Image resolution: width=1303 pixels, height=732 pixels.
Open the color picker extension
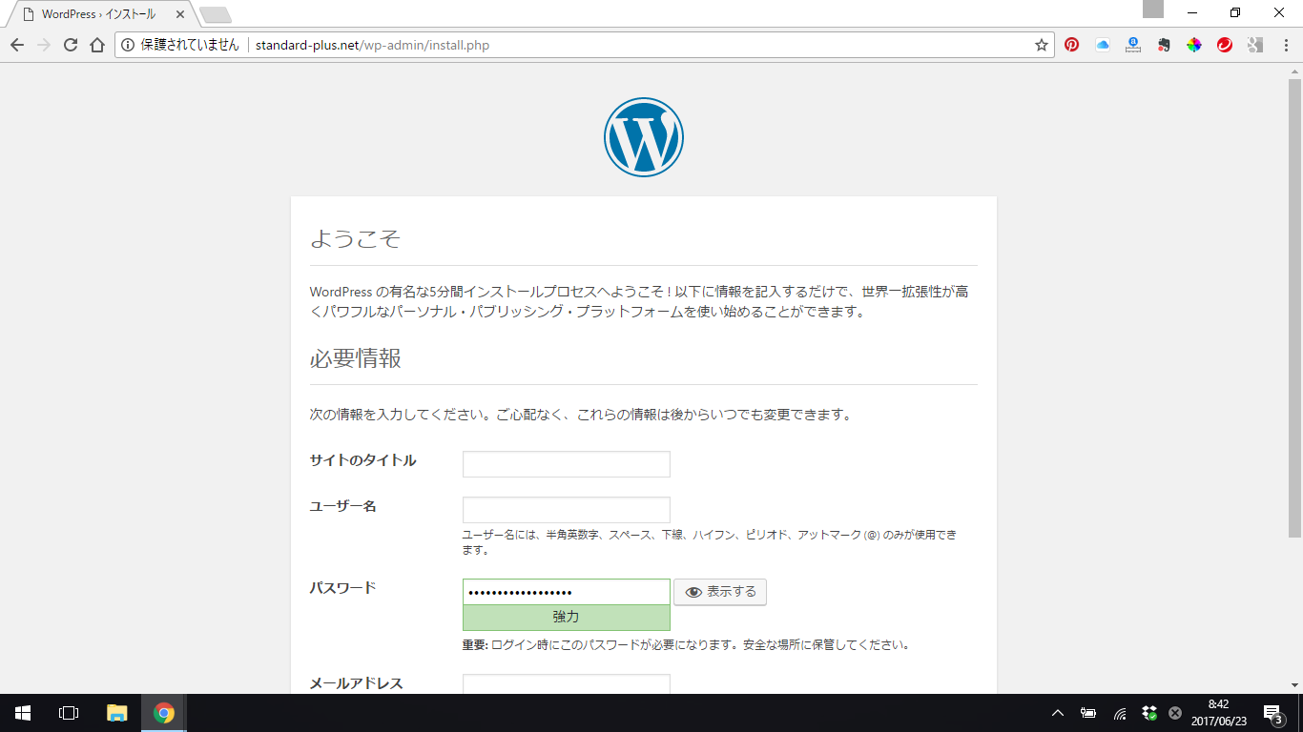[x=1194, y=45]
